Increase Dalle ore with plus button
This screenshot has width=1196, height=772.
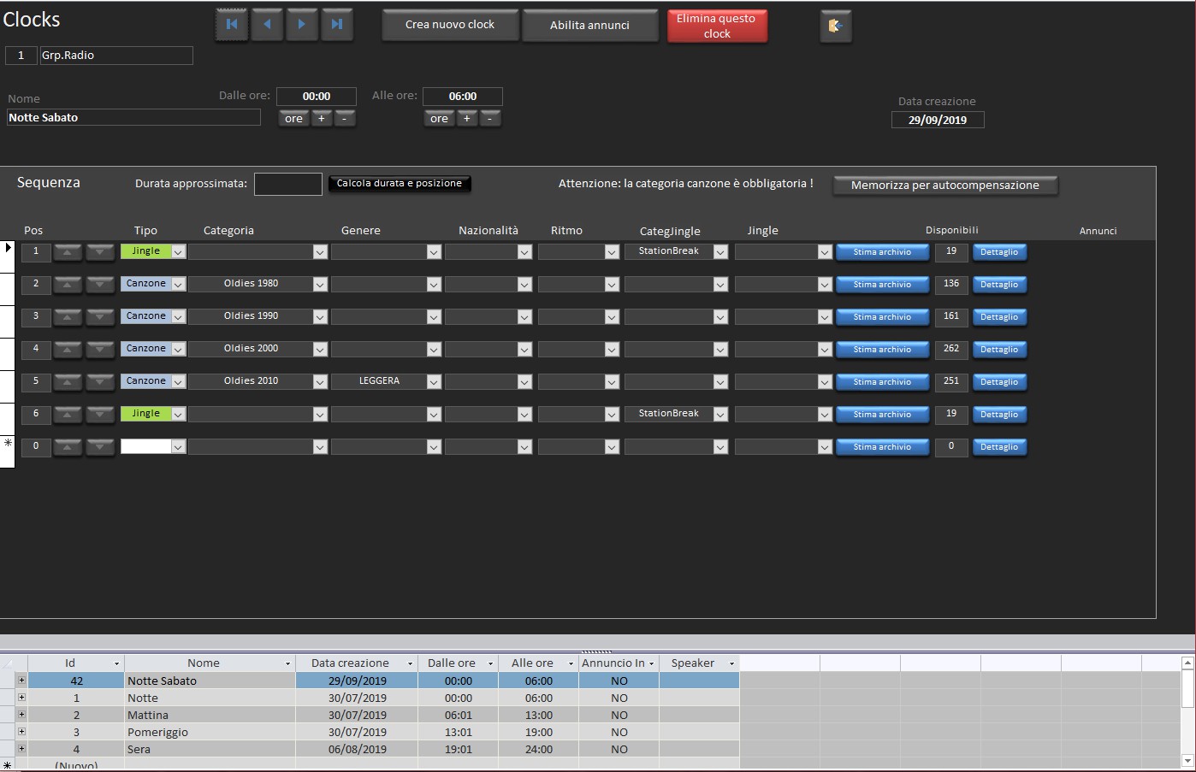click(x=322, y=119)
